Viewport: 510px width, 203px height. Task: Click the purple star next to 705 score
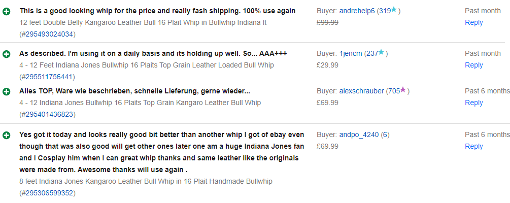pyautogui.click(x=403, y=90)
